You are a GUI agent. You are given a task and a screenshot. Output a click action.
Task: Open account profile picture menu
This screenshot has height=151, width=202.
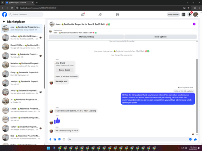(196, 14)
